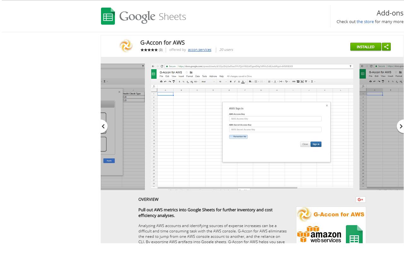The image size is (404, 253).
Task: Select the partially visible left screenshot
Action: pyautogui.click(x=123, y=126)
